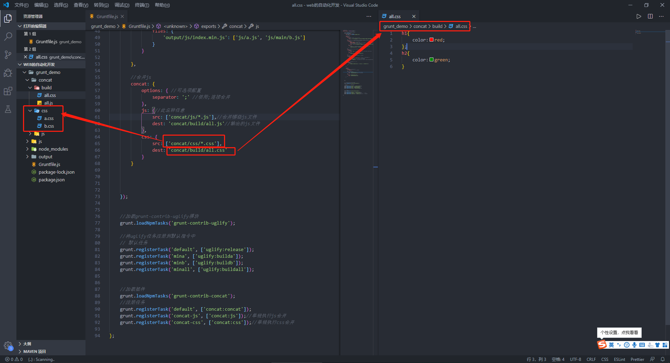Open the Explorer view in the activity bar
The height and width of the screenshot is (363, 670).
tap(8, 18)
